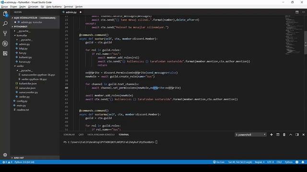Open the Görünüm menu
This screenshot has height=172, width=307.
point(33,7)
